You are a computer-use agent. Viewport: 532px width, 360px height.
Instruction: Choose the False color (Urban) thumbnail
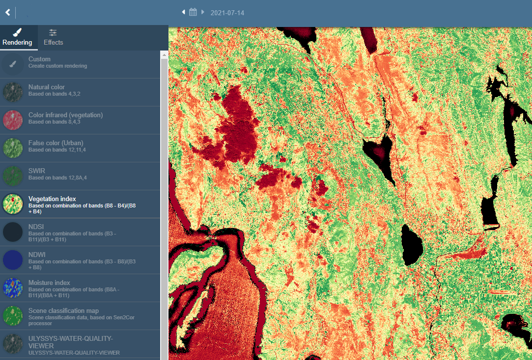coord(13,148)
